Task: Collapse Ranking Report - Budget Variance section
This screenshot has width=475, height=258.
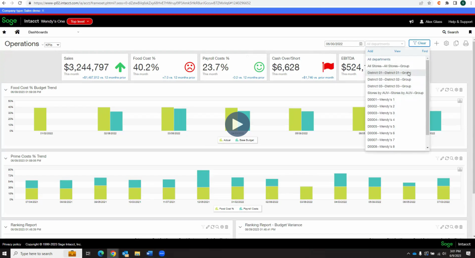Action: click(x=240, y=227)
